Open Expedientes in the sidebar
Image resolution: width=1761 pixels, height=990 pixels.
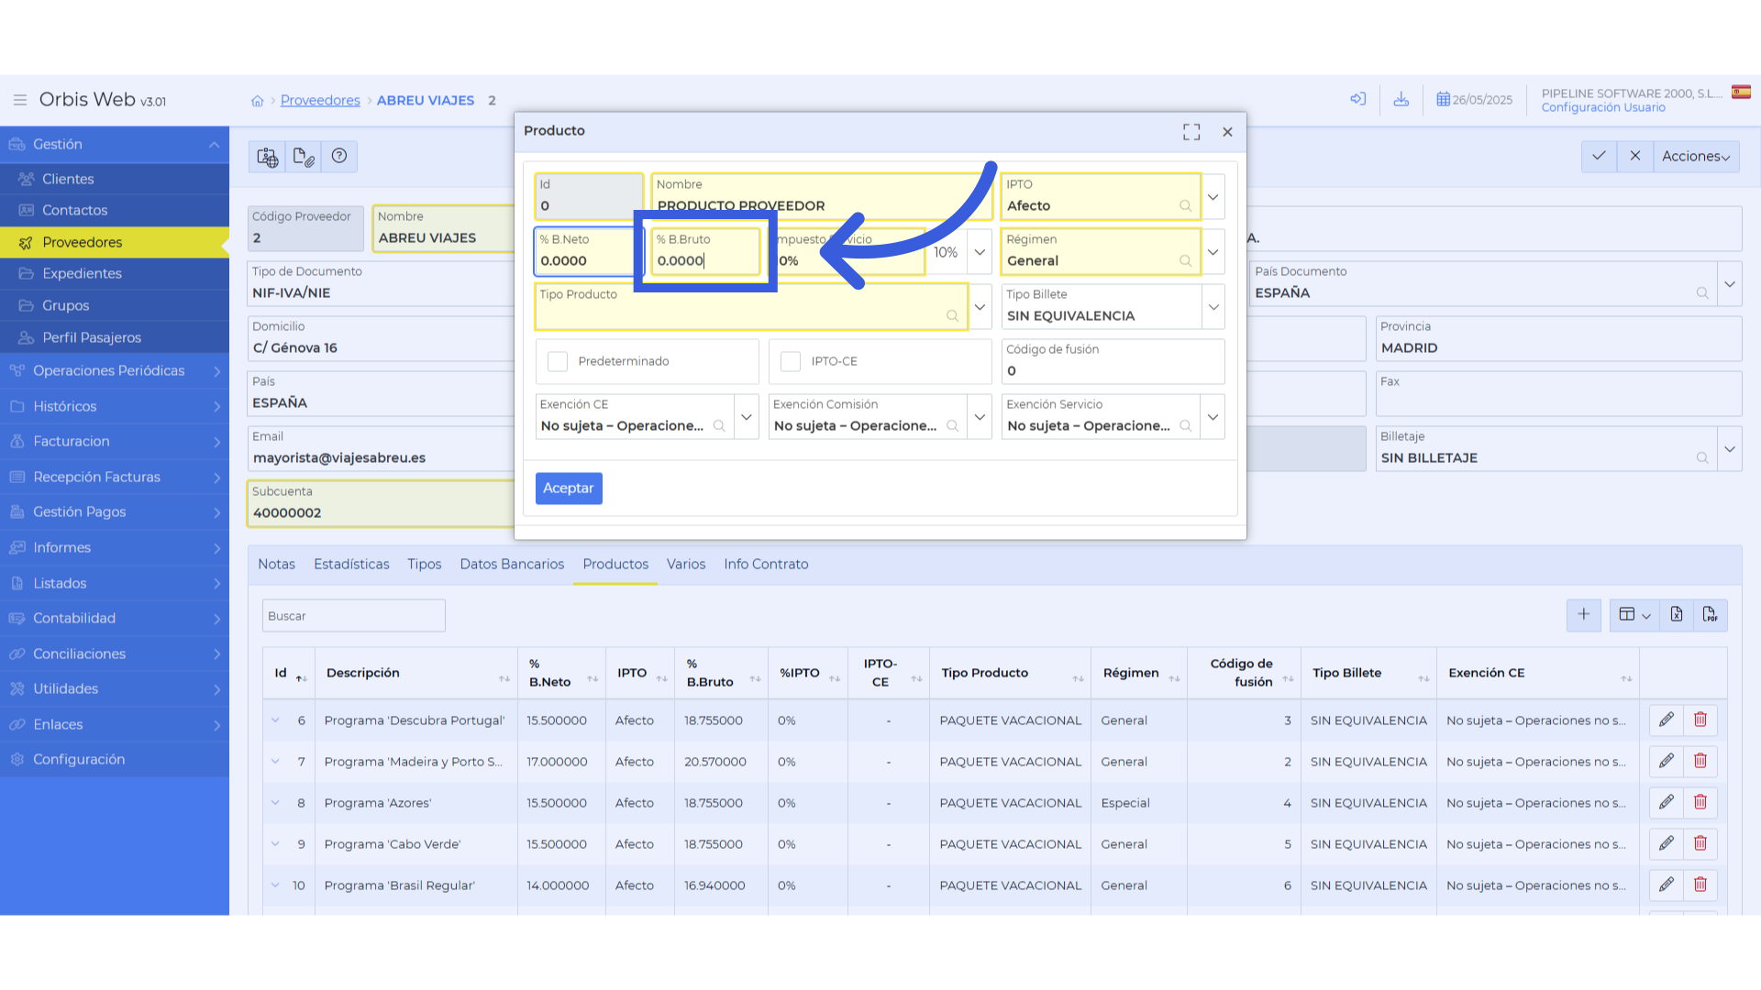115,274
